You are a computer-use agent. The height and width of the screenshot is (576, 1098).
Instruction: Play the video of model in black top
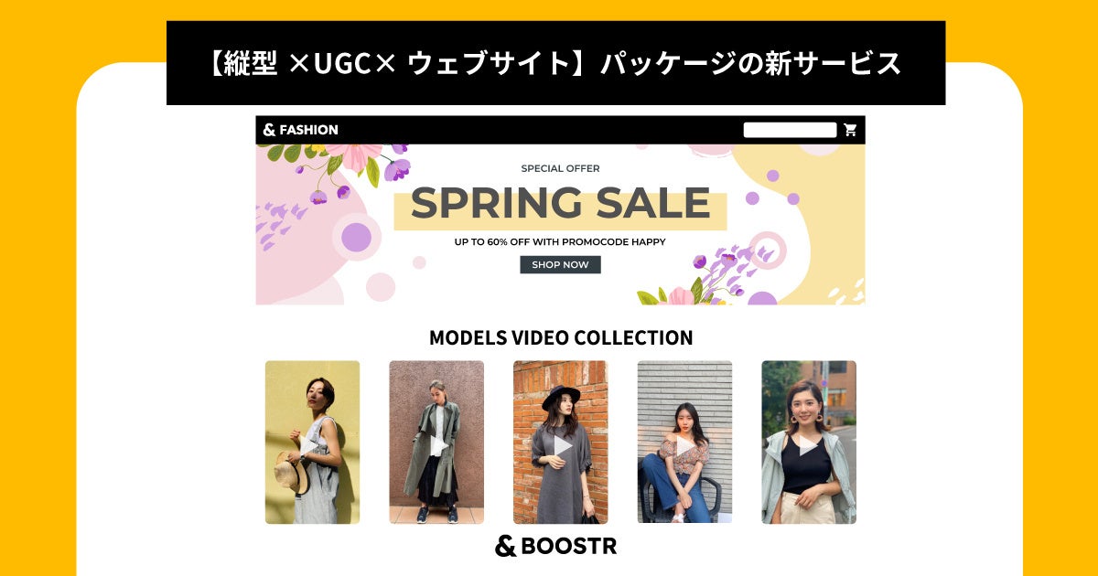click(809, 445)
